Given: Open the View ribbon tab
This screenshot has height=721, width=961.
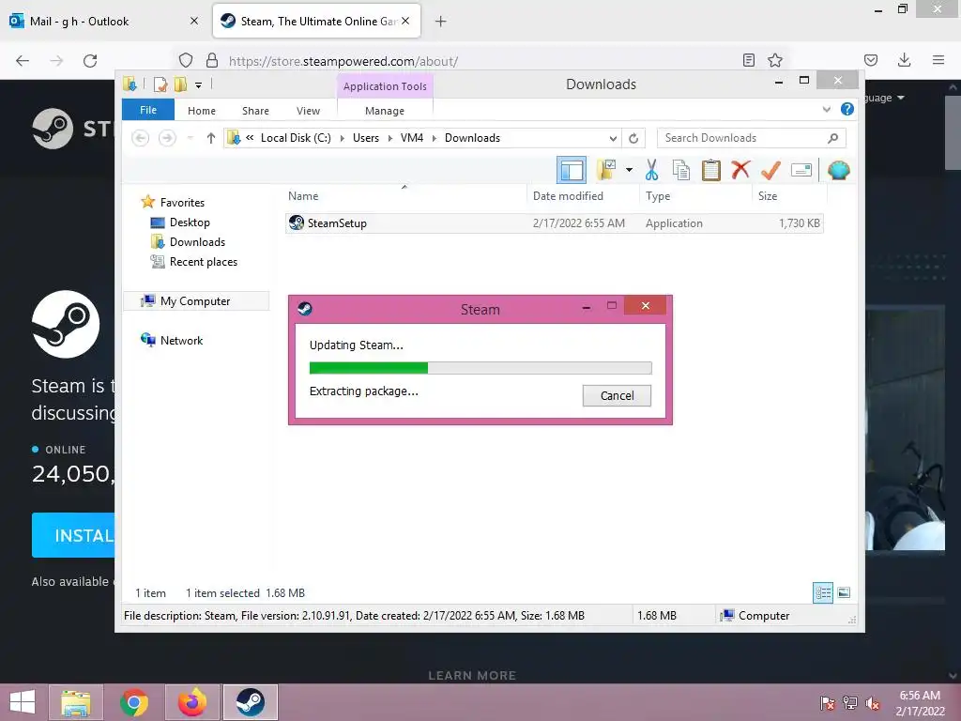Looking at the screenshot, I should click(308, 111).
